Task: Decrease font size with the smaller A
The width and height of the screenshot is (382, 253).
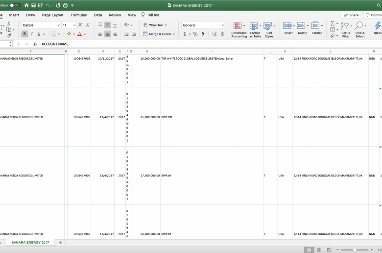Action: [88, 25]
